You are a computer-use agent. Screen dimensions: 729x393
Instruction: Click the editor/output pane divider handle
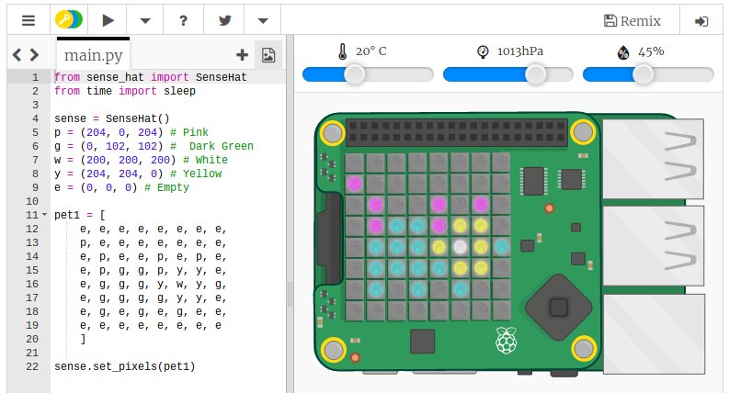290,295
